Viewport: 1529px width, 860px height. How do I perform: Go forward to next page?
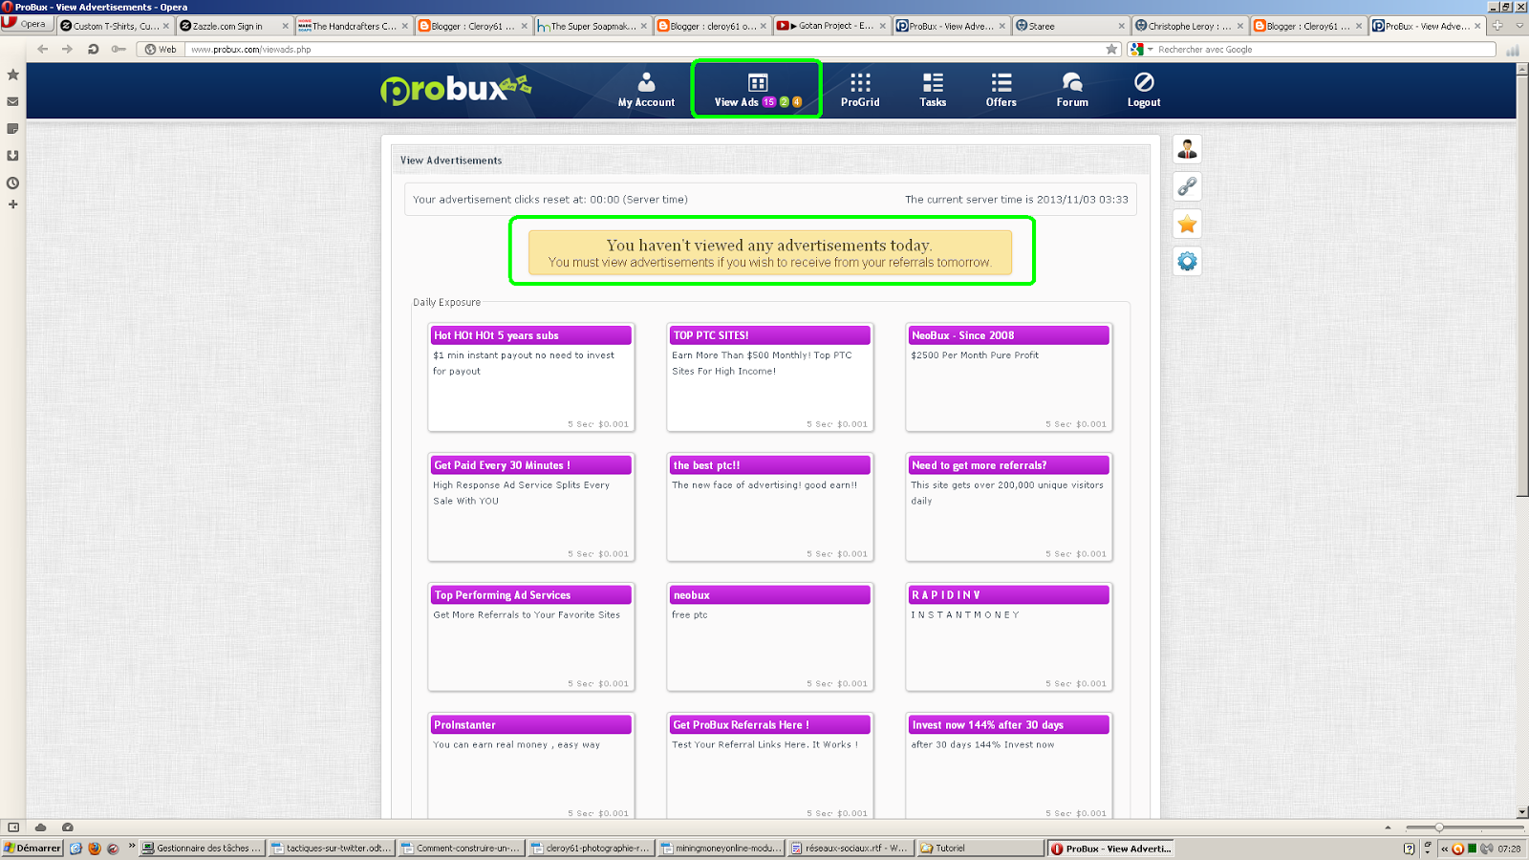point(67,49)
